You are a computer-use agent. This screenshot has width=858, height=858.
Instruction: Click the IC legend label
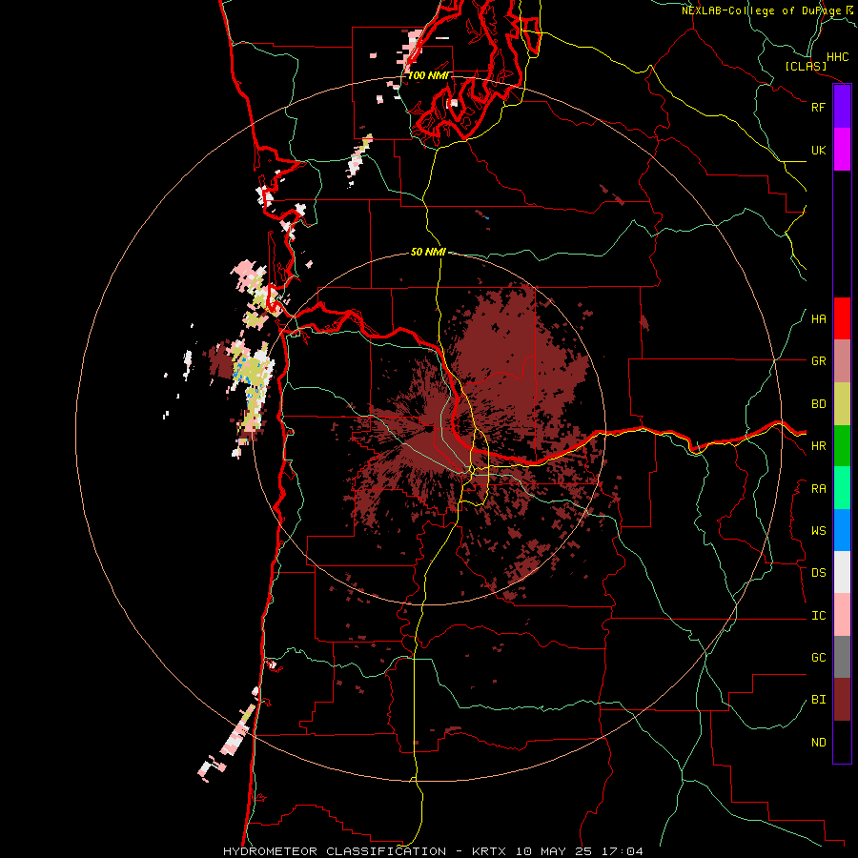(818, 616)
